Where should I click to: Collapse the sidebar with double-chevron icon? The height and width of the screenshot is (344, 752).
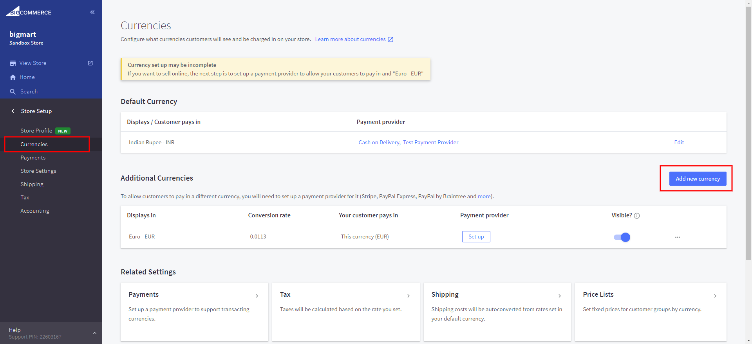(92, 12)
